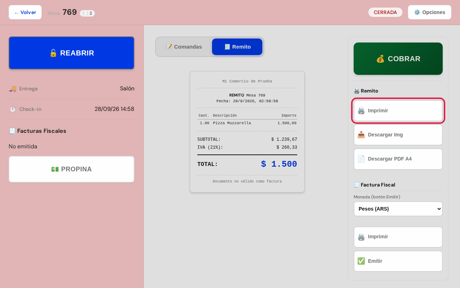The height and width of the screenshot is (288, 460).
Task: Click the receipt total $ 1.500
Action: click(x=279, y=164)
